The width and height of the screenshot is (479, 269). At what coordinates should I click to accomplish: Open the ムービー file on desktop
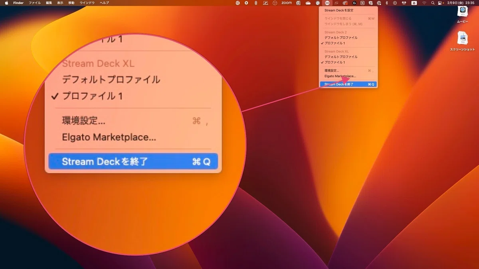click(x=463, y=14)
